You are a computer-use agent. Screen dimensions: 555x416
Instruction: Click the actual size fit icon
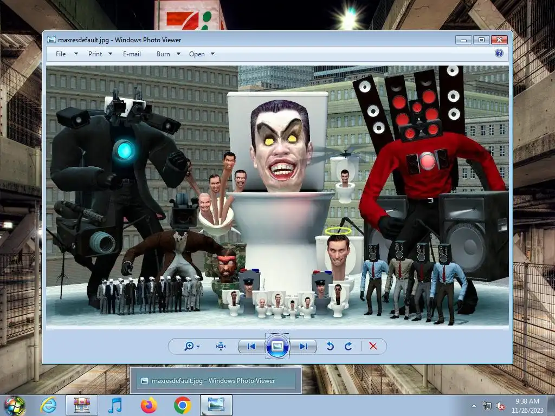[221, 346]
